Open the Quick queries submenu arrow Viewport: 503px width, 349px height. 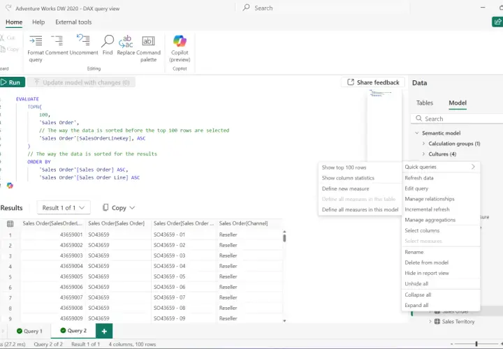[473, 167]
